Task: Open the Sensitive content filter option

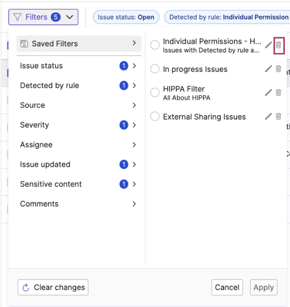Action: tap(78, 184)
